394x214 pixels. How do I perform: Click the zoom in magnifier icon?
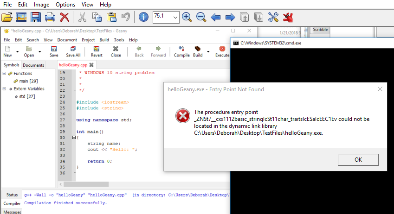point(187,17)
